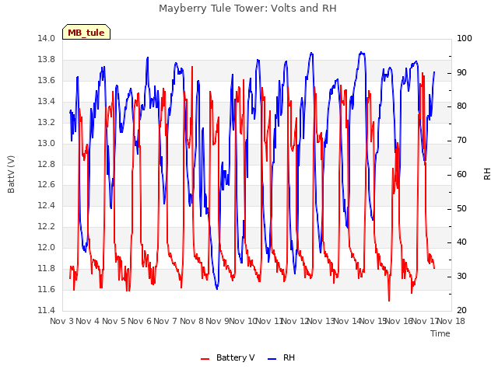The width and height of the screenshot is (498, 373).
Task: Click the Nov 6 date tick label
Action: [x=140, y=321]
